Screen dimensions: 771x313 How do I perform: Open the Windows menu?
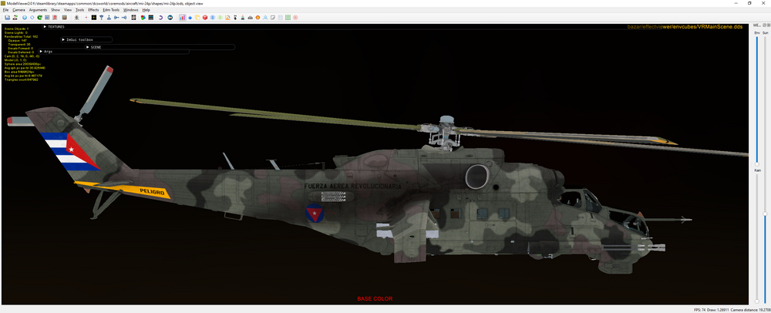click(131, 10)
